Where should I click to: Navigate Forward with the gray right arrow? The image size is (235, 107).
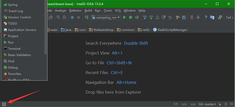(x=79, y=18)
